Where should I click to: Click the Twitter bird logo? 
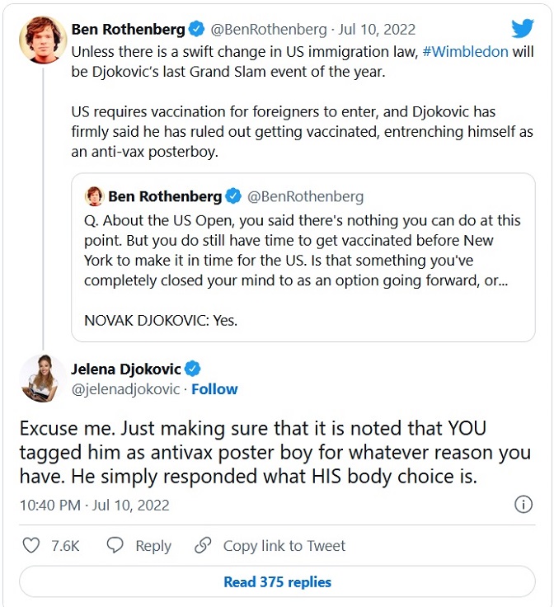pos(523,29)
